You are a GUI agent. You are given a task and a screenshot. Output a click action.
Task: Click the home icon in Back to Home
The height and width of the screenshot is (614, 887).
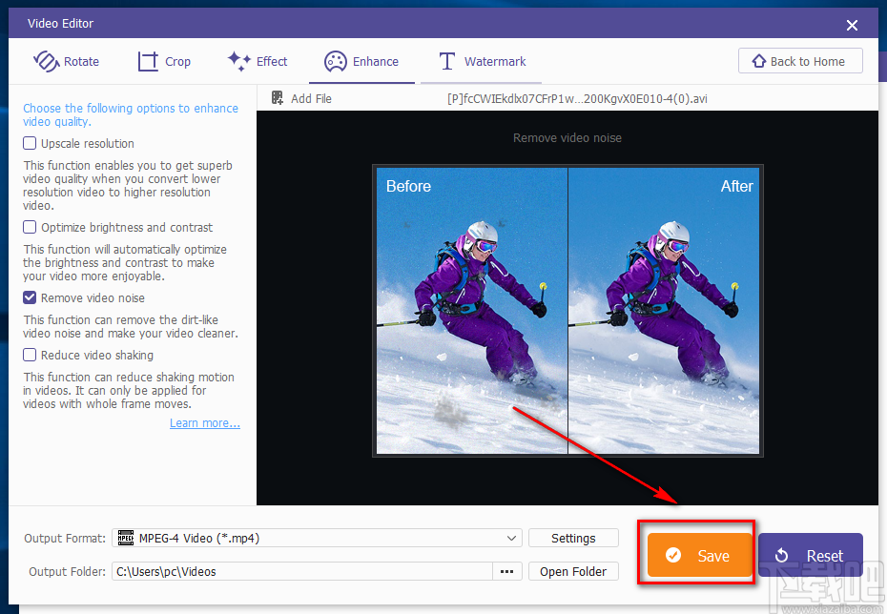(x=758, y=60)
